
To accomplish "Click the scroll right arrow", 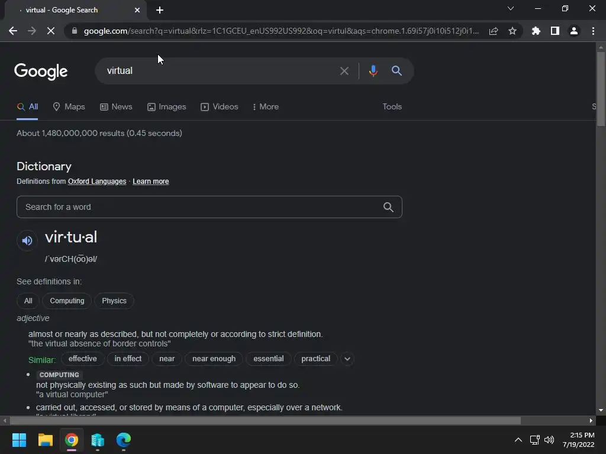I will [591, 420].
